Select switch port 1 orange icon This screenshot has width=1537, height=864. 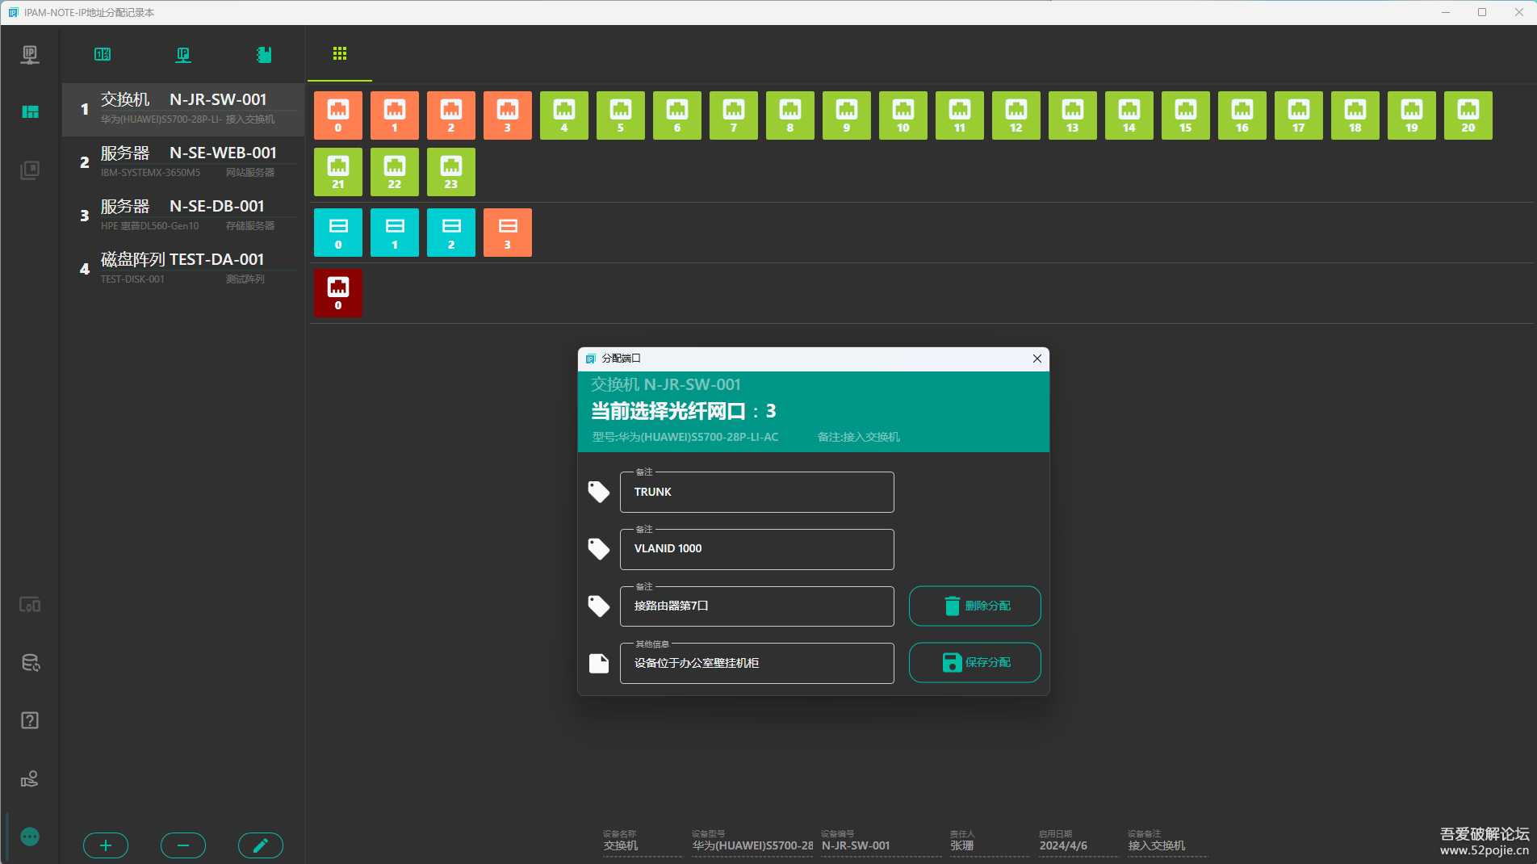(x=395, y=115)
